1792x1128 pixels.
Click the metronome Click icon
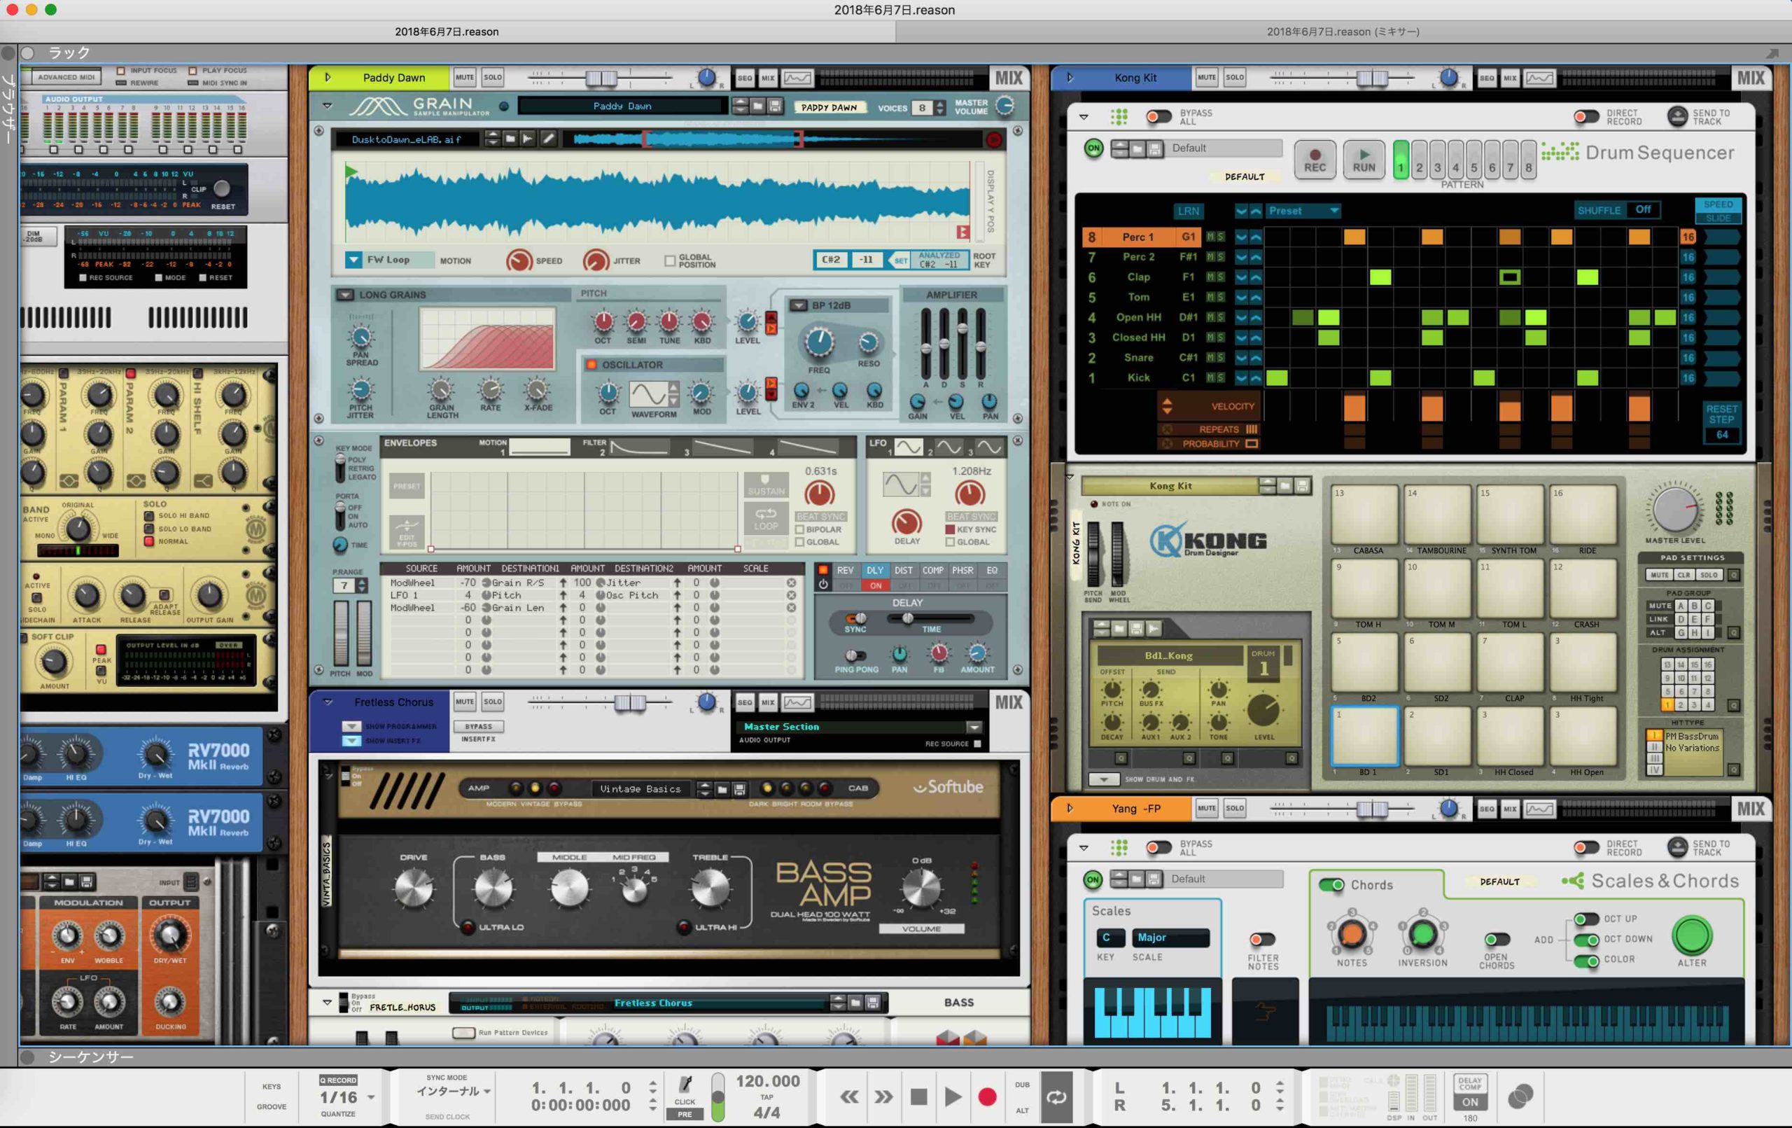click(x=685, y=1084)
